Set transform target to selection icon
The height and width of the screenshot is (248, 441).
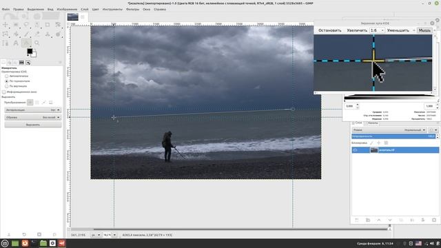pos(37,103)
